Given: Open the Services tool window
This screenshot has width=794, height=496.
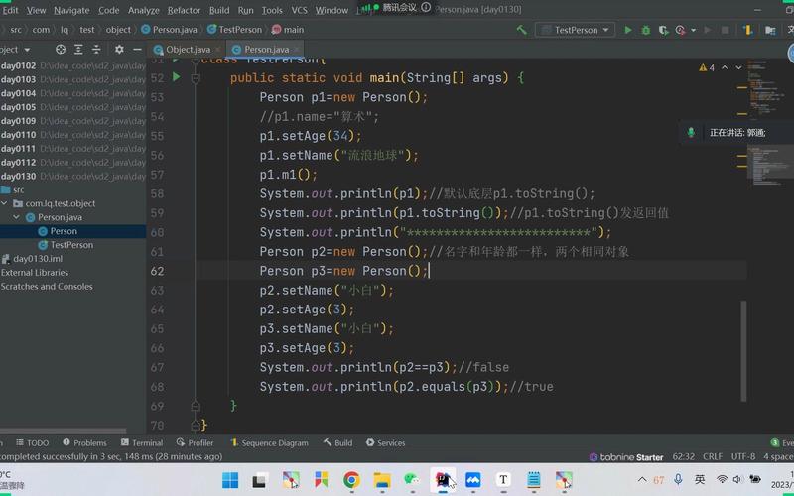Looking at the screenshot, I should point(386,442).
